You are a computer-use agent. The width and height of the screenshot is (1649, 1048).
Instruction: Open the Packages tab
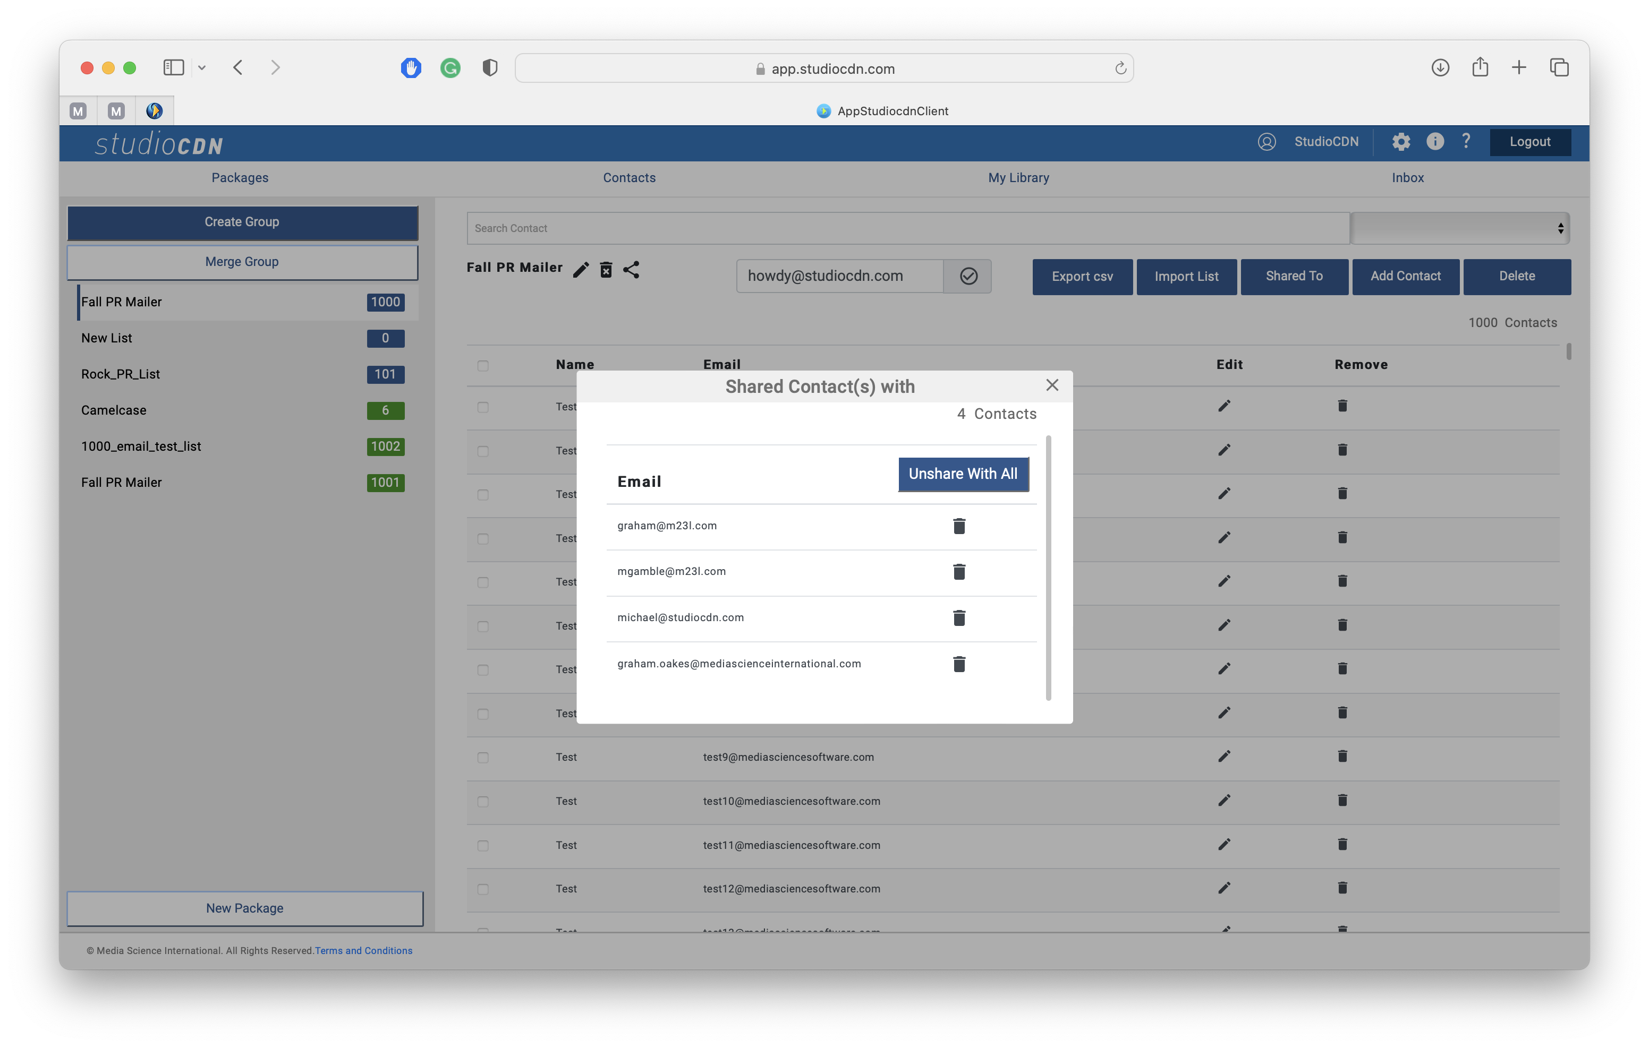click(240, 178)
